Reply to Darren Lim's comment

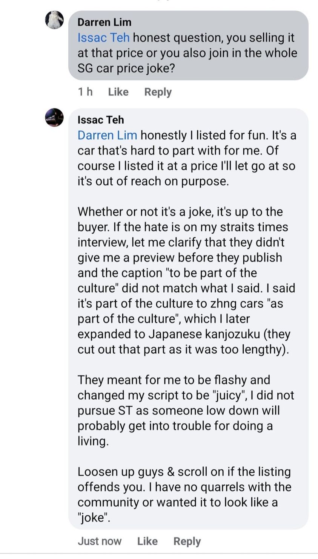click(158, 92)
